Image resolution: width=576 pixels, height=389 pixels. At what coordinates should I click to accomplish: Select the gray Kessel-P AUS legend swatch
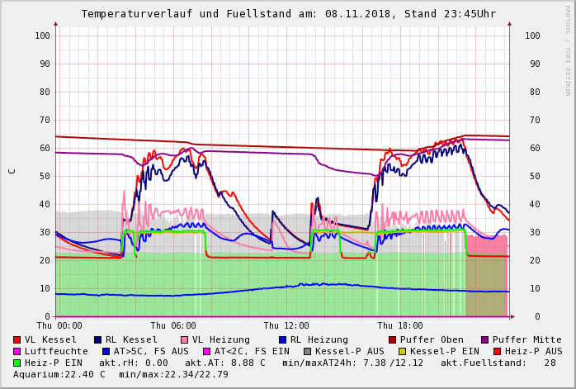coord(307,352)
